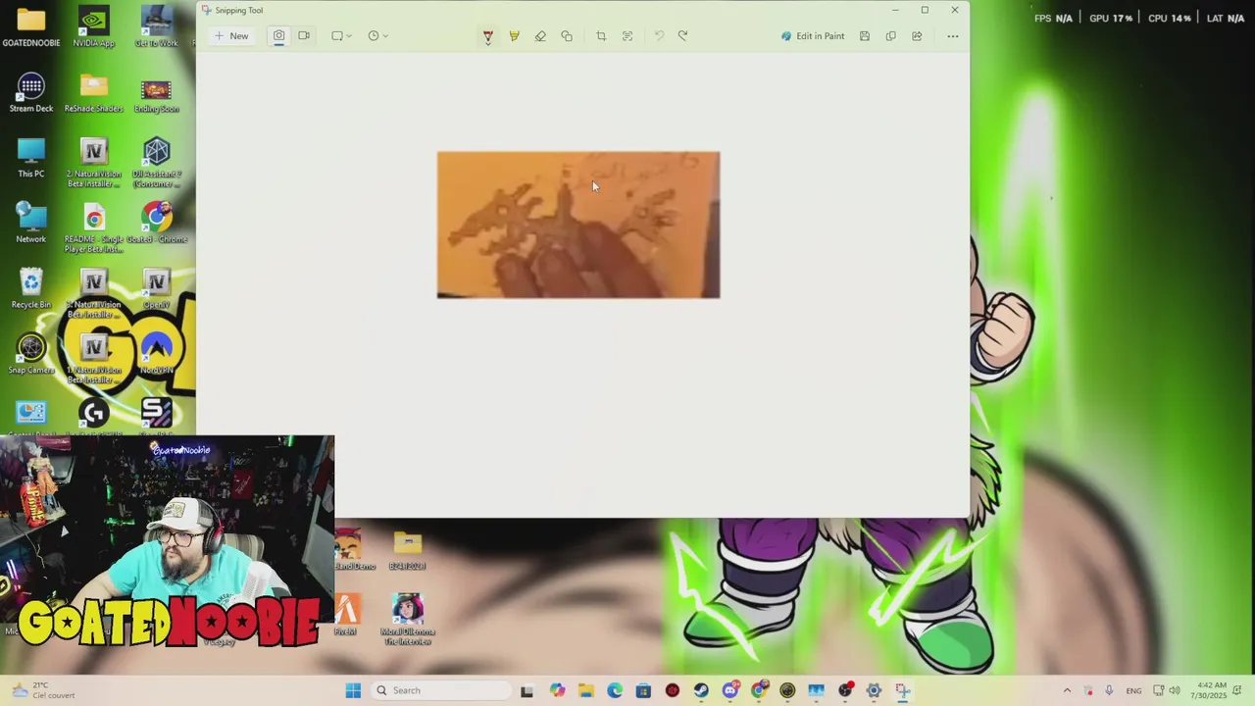Select the GOATEDNOOBIE folder on desktop
Image resolution: width=1255 pixels, height=706 pixels.
tap(31, 28)
